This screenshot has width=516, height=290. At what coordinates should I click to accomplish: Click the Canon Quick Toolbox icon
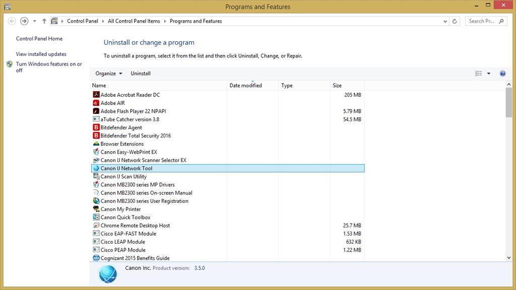point(96,217)
